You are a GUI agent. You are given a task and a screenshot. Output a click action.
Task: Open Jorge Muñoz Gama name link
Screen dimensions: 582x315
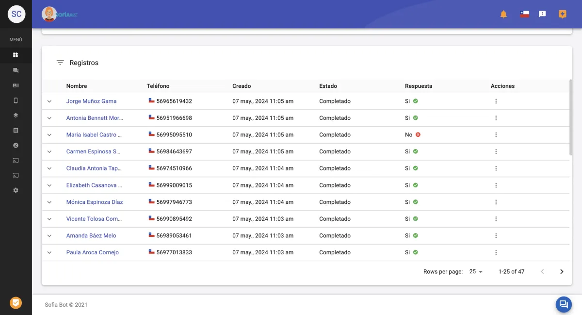coord(91,101)
